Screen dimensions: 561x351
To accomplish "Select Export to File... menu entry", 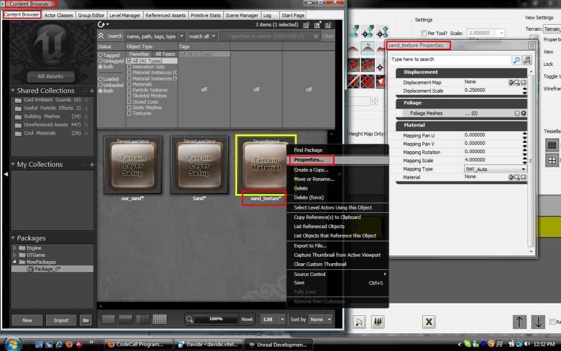I will tap(310, 246).
